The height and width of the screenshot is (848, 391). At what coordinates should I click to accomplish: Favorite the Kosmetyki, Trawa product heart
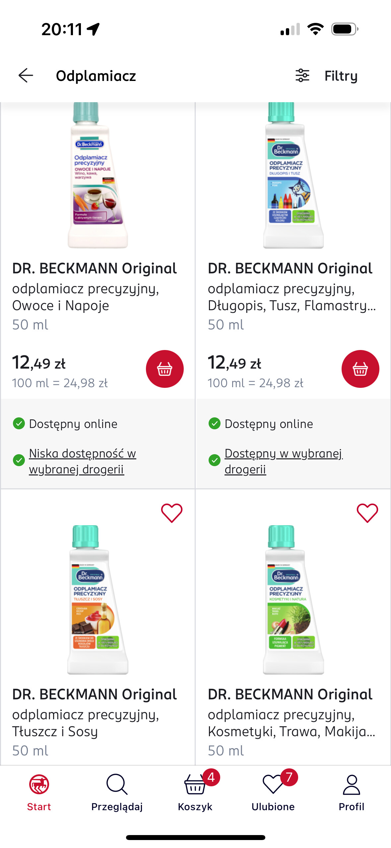click(367, 513)
